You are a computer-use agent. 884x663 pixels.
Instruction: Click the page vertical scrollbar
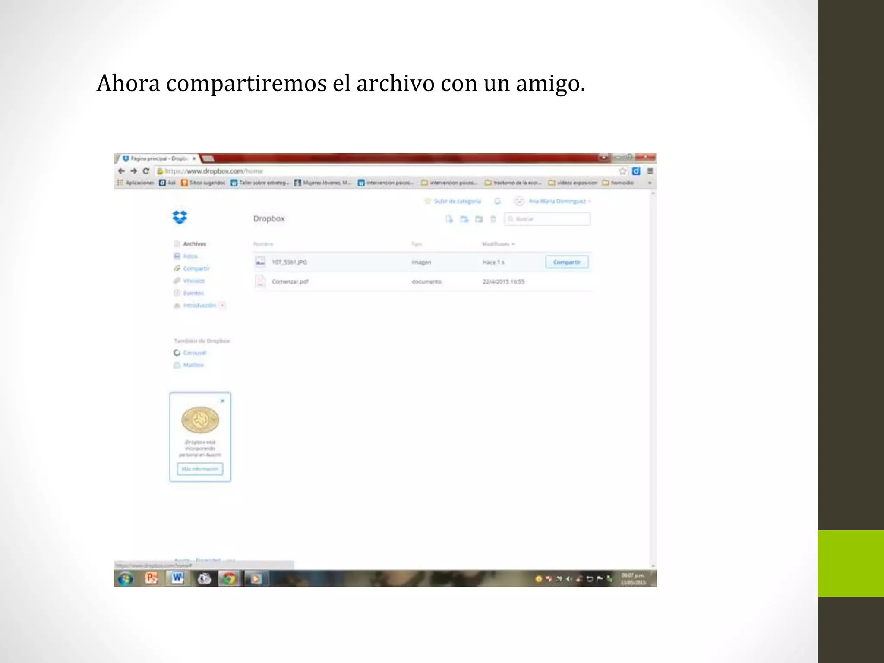tap(653, 380)
